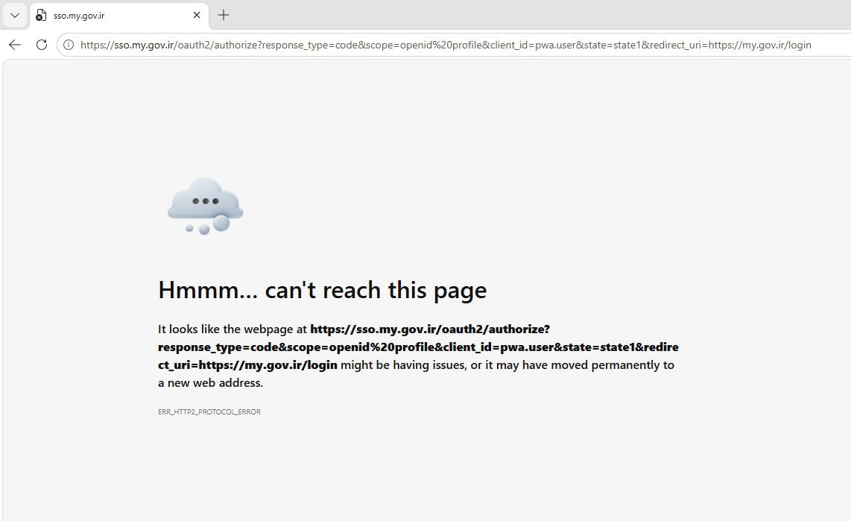Click the oauth2/authorize part of the address bar

coord(219,45)
